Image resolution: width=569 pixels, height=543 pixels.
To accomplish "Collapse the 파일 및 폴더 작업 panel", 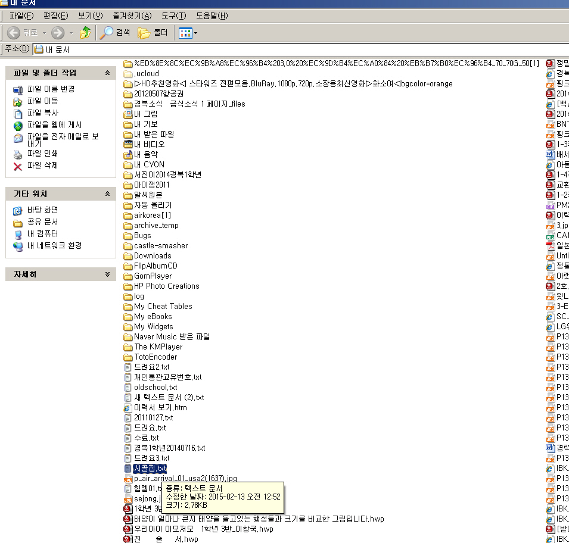I will (107, 73).
